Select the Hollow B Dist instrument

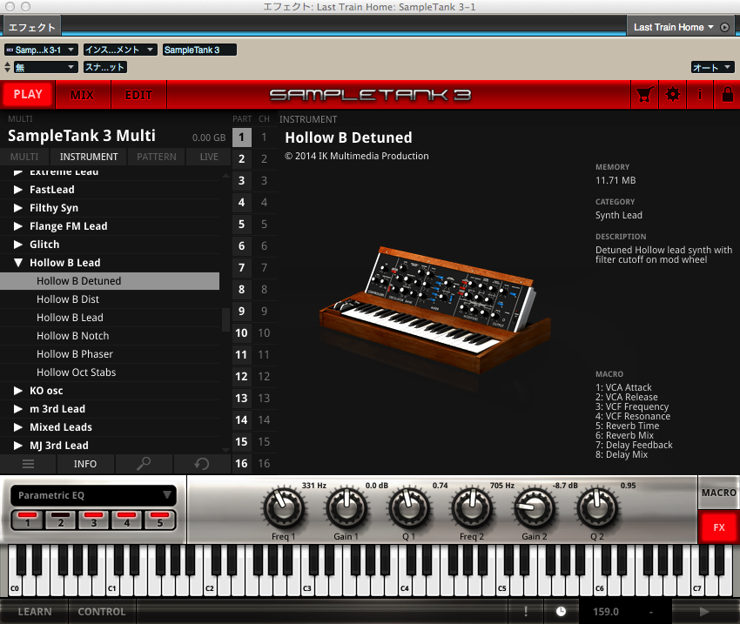pyautogui.click(x=110, y=299)
